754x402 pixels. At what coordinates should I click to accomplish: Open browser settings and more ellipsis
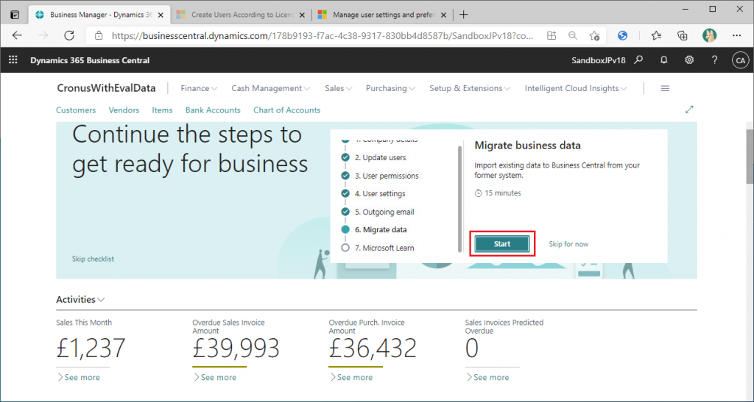(x=736, y=35)
